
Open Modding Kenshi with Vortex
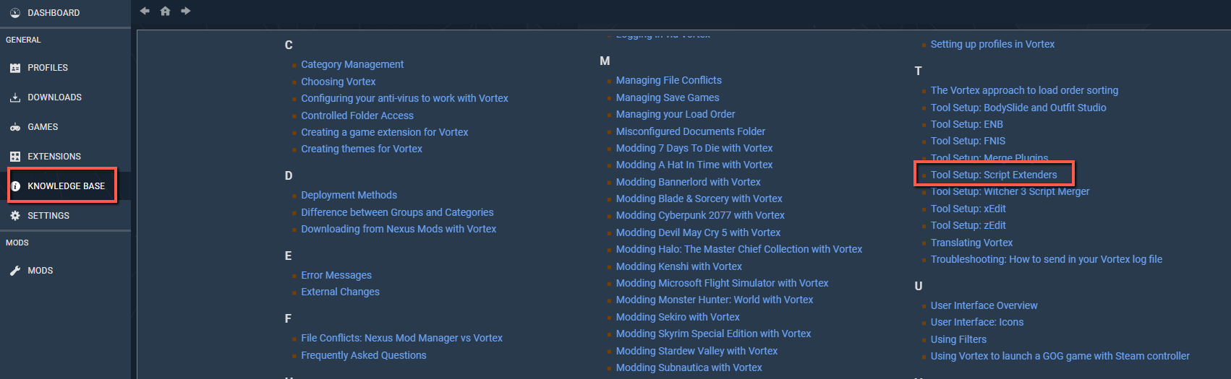coord(679,266)
